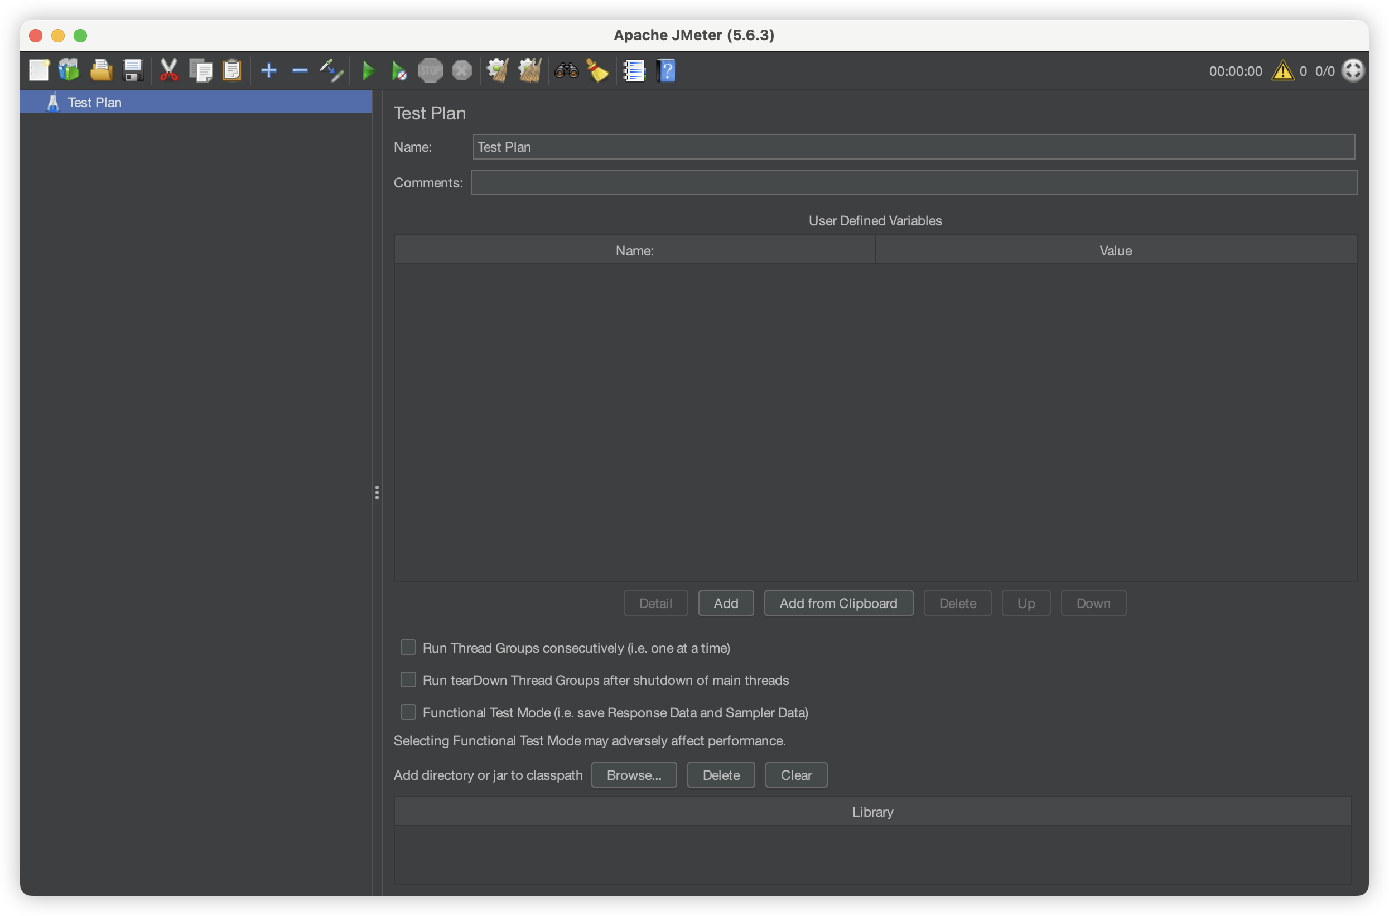Viewport: 1389px width, 916px height.
Task: Click the remote engine status circle icon
Action: click(x=1352, y=71)
